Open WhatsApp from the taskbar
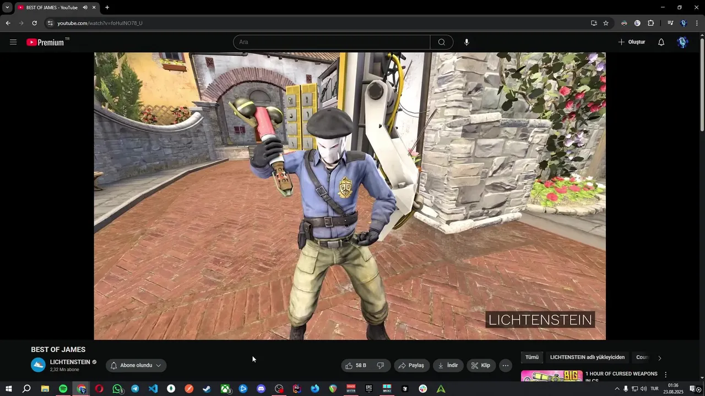Viewport: 705px width, 396px height. pyautogui.click(x=117, y=389)
